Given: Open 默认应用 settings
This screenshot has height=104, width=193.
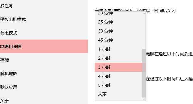Looking at the screenshot, I should point(44,87).
